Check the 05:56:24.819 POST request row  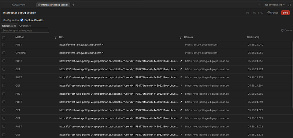(x=4, y=102)
